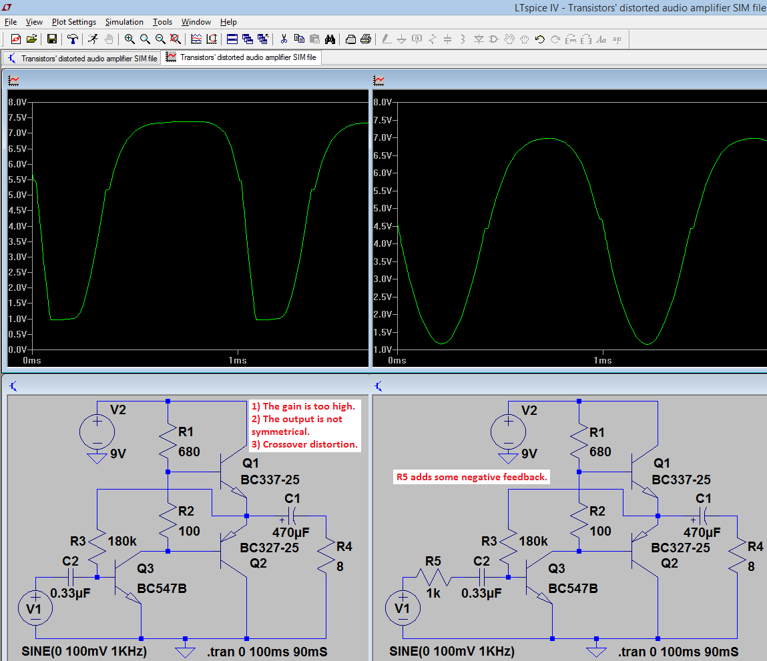Screen dimensions: 767x661
Task: Click the Copy toolbar icon
Action: 299,39
